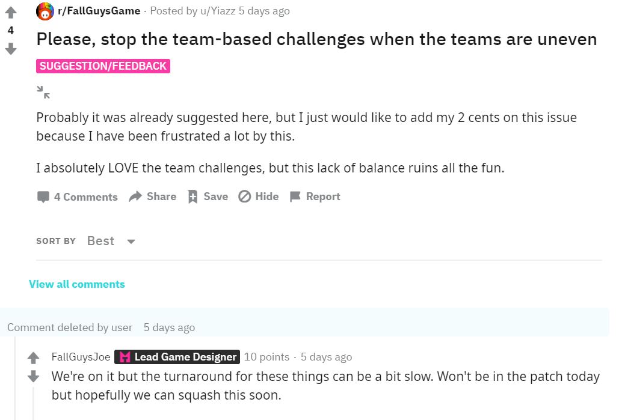Hide this post from the feed
This screenshot has height=420, width=622.
tap(259, 196)
